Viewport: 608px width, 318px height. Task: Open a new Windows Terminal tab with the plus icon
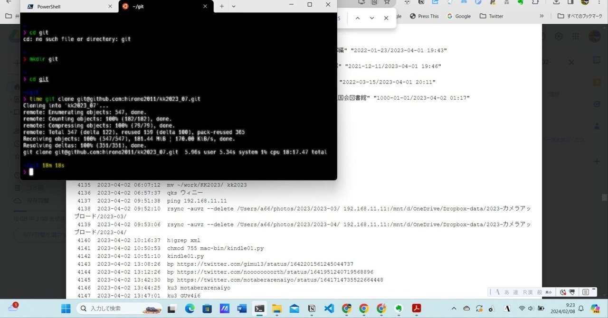point(221,6)
